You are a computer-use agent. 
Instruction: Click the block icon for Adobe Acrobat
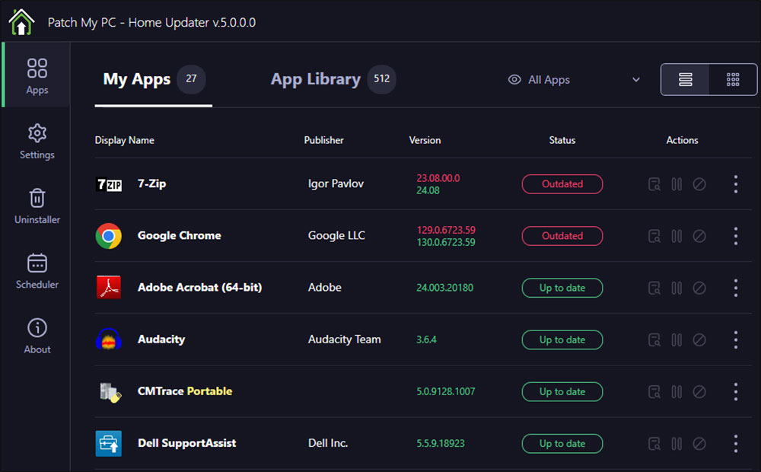699,288
